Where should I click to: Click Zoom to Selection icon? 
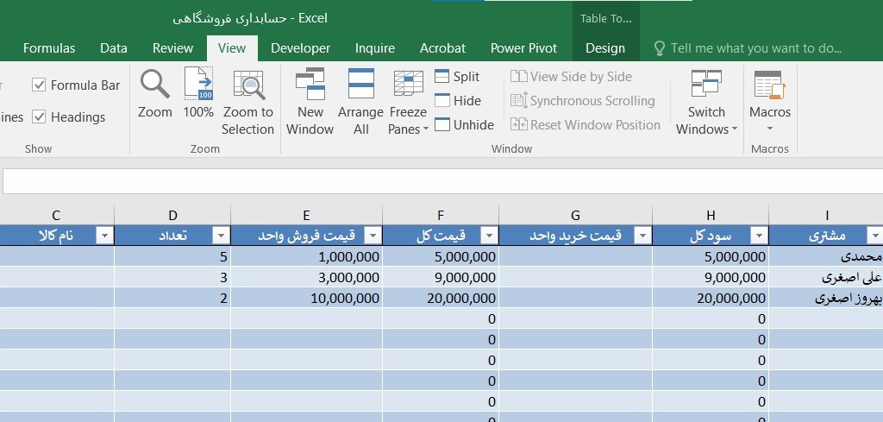click(247, 102)
